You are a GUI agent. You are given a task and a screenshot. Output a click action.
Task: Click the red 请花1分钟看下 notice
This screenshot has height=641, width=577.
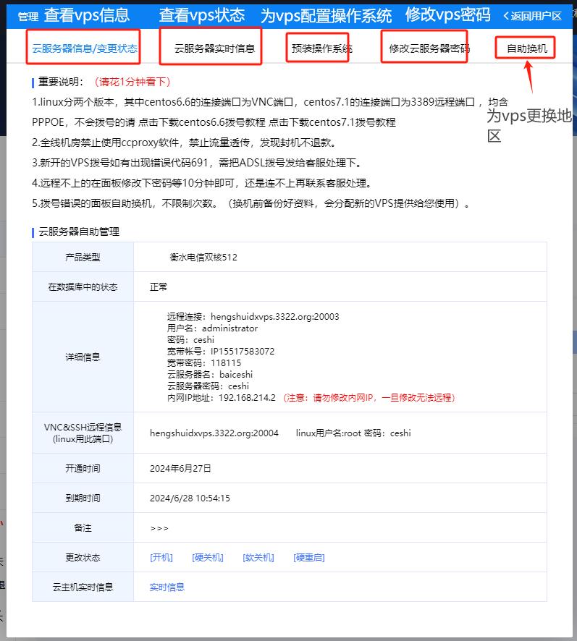pyautogui.click(x=132, y=82)
